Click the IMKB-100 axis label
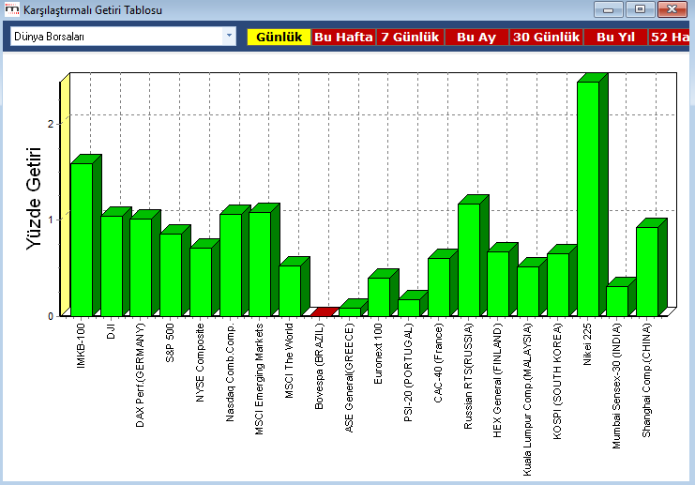The image size is (695, 485). pos(81,346)
